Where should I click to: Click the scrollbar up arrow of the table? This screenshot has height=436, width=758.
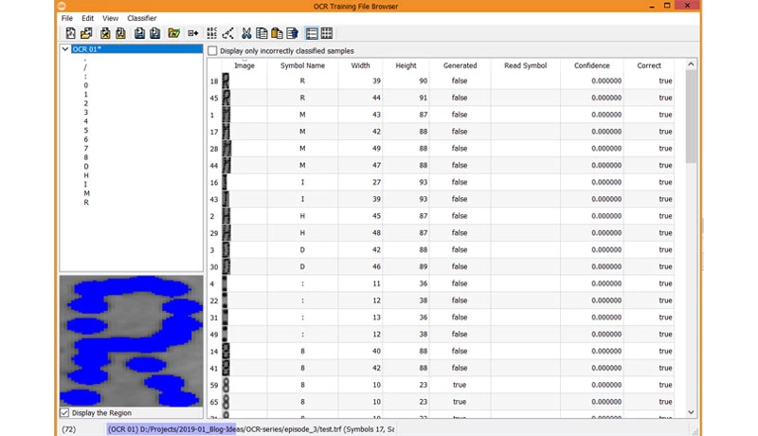coord(691,64)
